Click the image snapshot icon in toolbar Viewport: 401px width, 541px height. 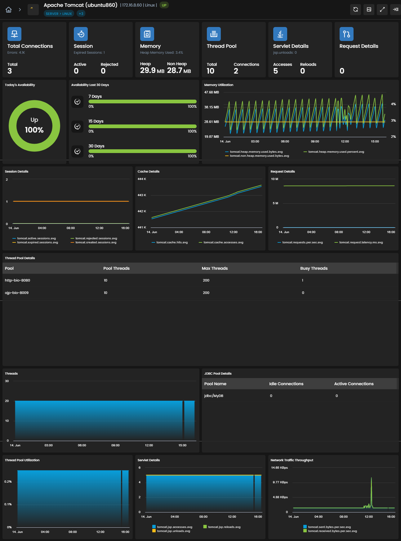click(369, 10)
